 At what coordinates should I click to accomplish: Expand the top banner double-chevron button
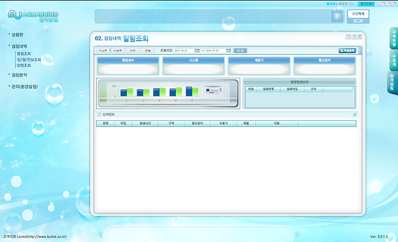pos(338,17)
